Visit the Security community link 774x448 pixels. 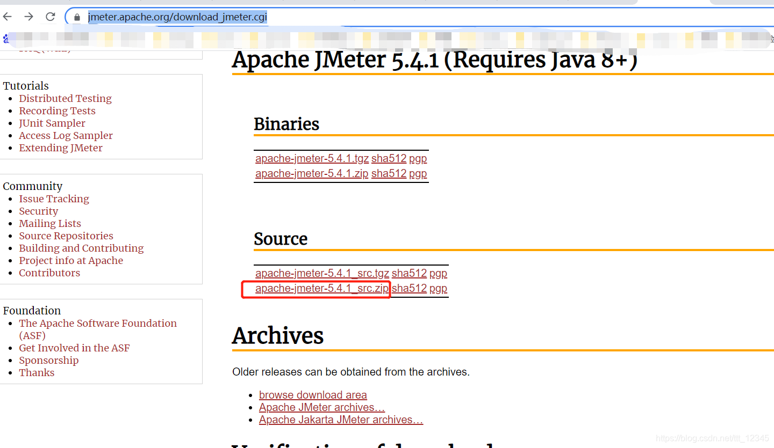coord(38,211)
